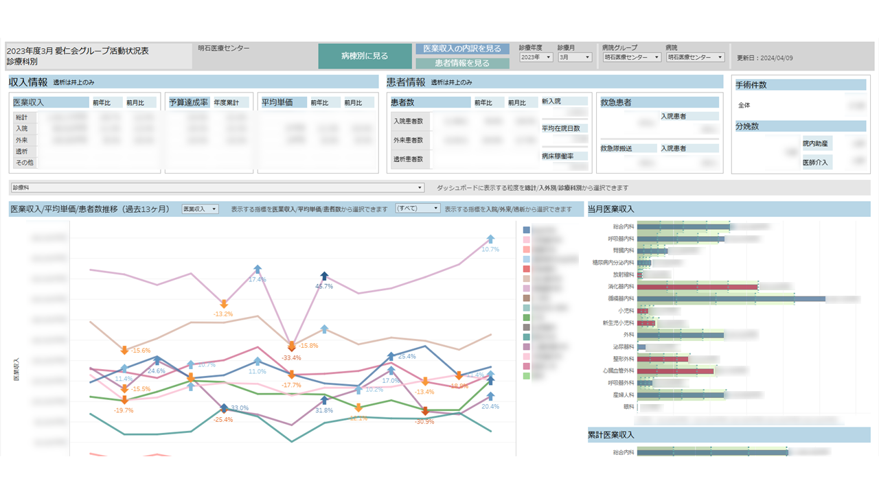Open the 医業収入 metric selector dropdown

[200, 209]
